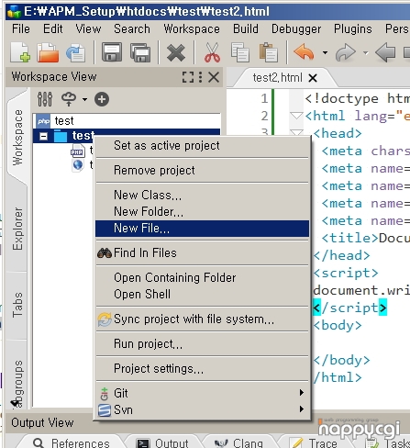
Task: Open dropdown next to cloud icon
Action: tap(84, 99)
